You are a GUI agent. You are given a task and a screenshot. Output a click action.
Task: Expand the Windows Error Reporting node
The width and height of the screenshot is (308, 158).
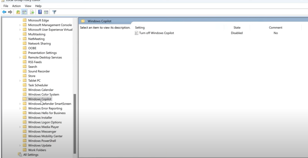pyautogui.click(x=20, y=108)
